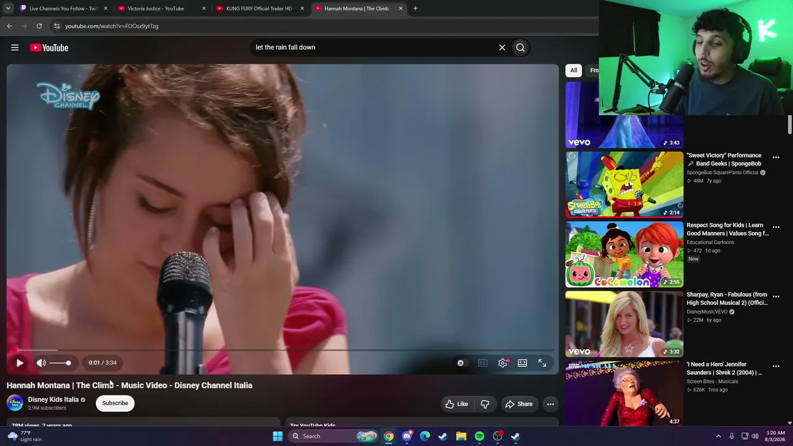Click the search magnifier button
The image size is (793, 446).
click(x=520, y=47)
